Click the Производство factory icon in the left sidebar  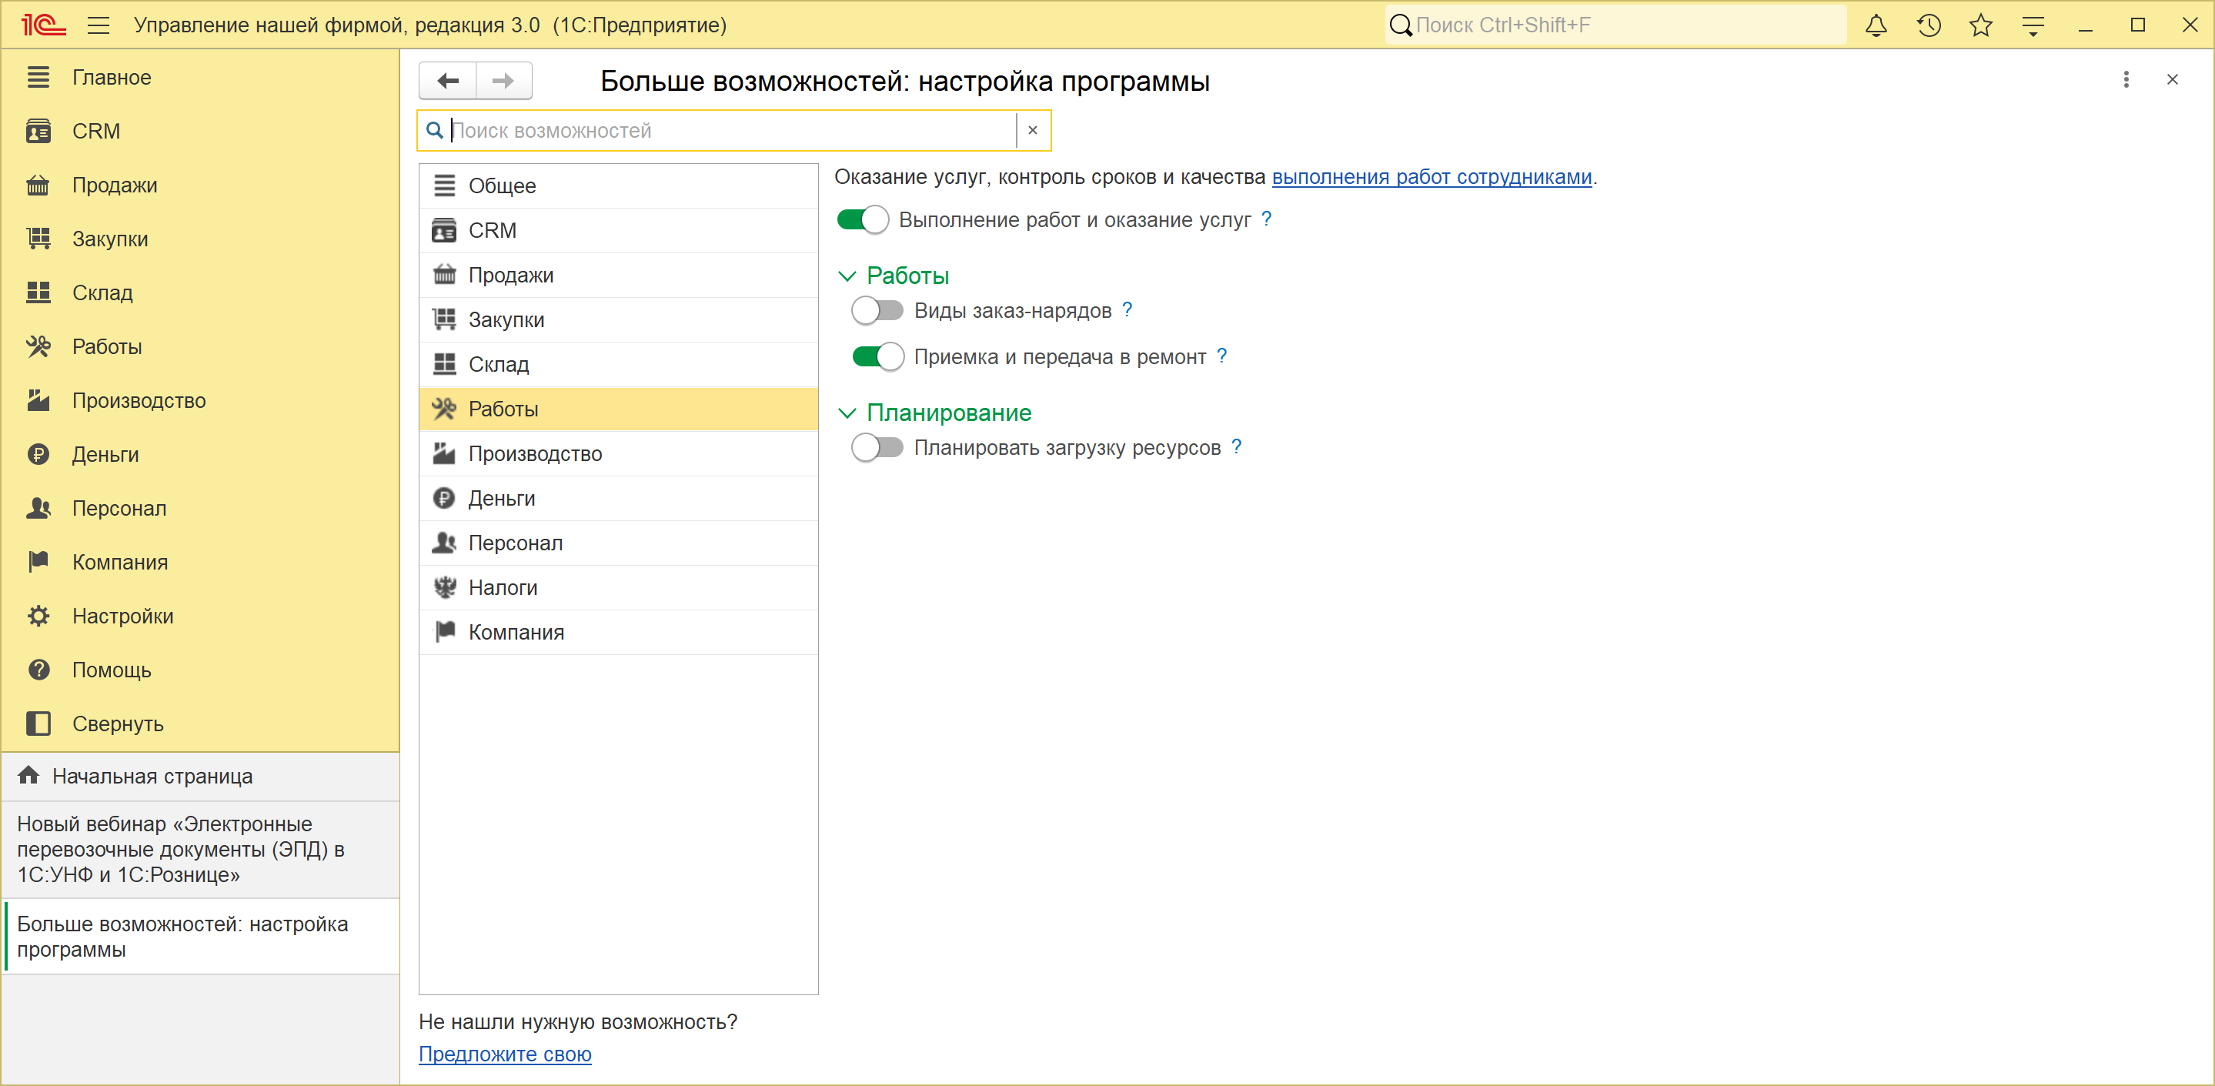[38, 399]
